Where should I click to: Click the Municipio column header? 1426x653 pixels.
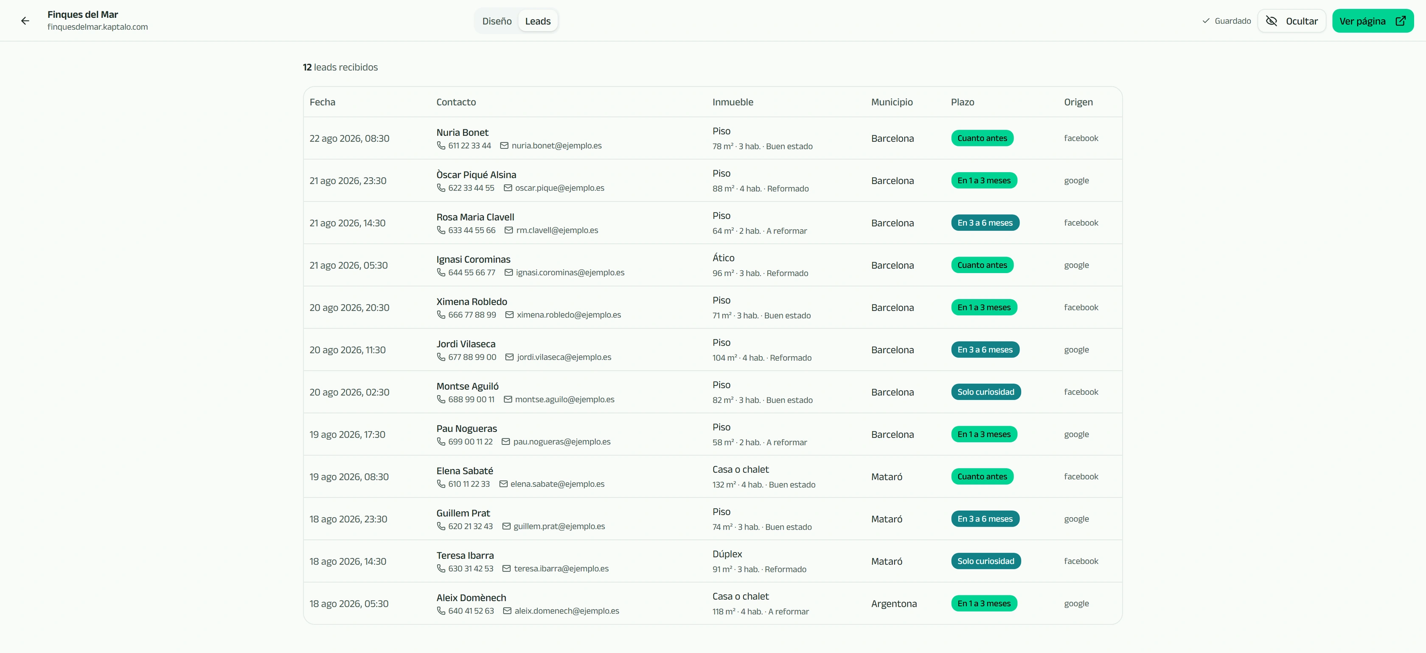[x=891, y=102]
